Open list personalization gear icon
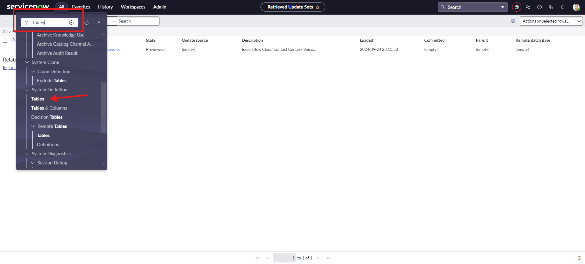 pos(513,21)
